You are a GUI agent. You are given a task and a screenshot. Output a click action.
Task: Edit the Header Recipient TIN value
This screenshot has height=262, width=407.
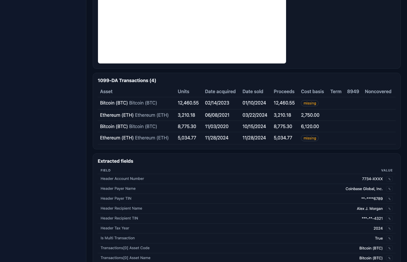pos(389,219)
